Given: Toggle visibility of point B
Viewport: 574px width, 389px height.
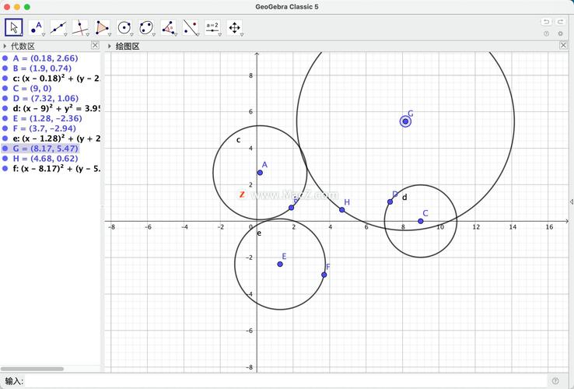Looking at the screenshot, I should click(x=5, y=68).
